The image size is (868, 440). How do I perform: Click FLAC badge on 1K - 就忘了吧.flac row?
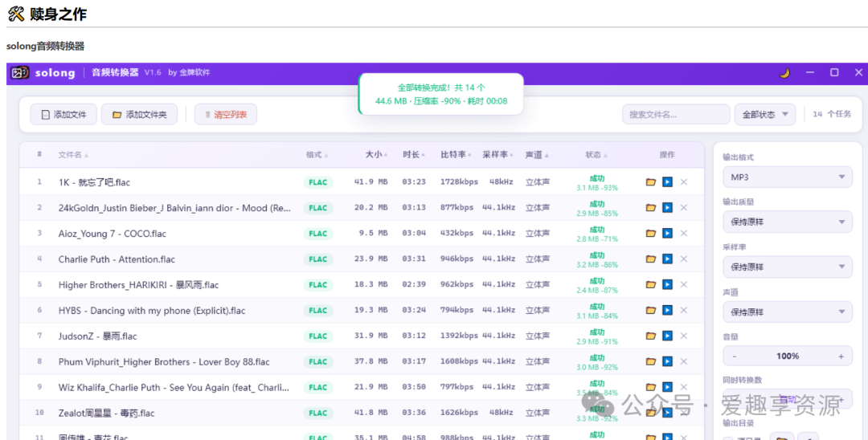click(x=317, y=182)
